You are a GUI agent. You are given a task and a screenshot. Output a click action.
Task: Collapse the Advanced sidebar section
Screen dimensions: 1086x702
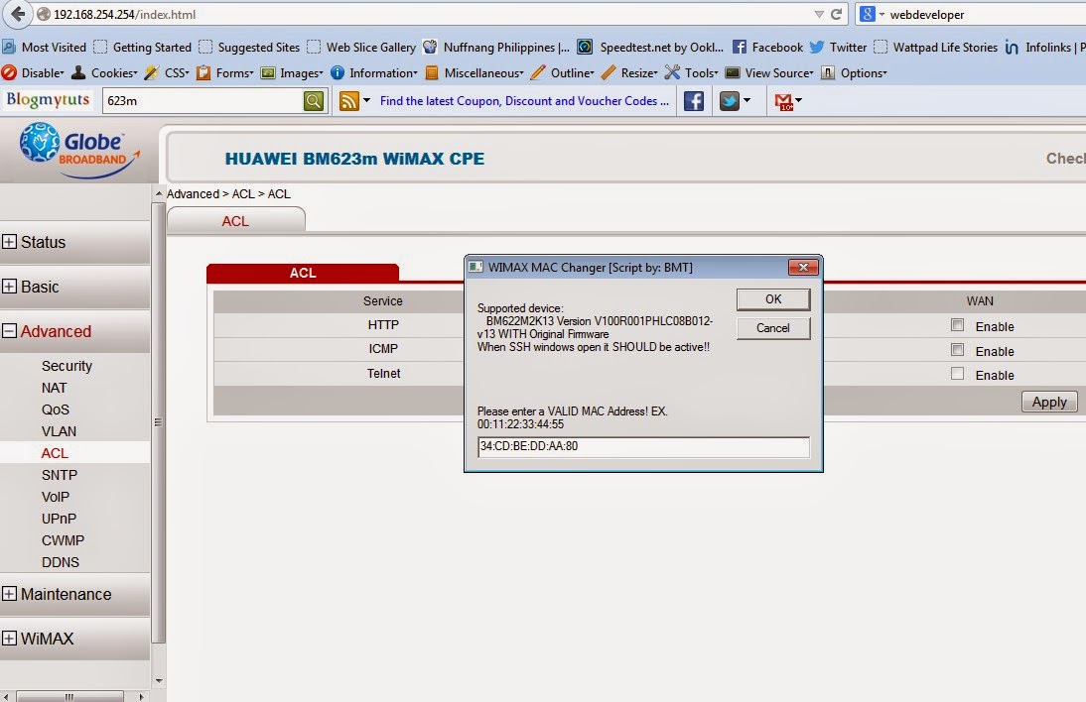(x=9, y=330)
